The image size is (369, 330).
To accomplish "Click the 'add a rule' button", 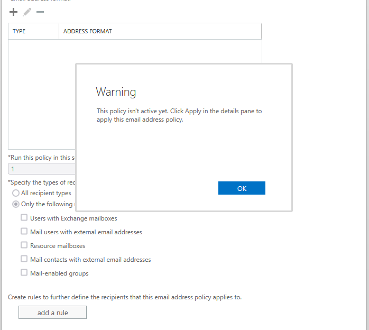I will (52, 313).
